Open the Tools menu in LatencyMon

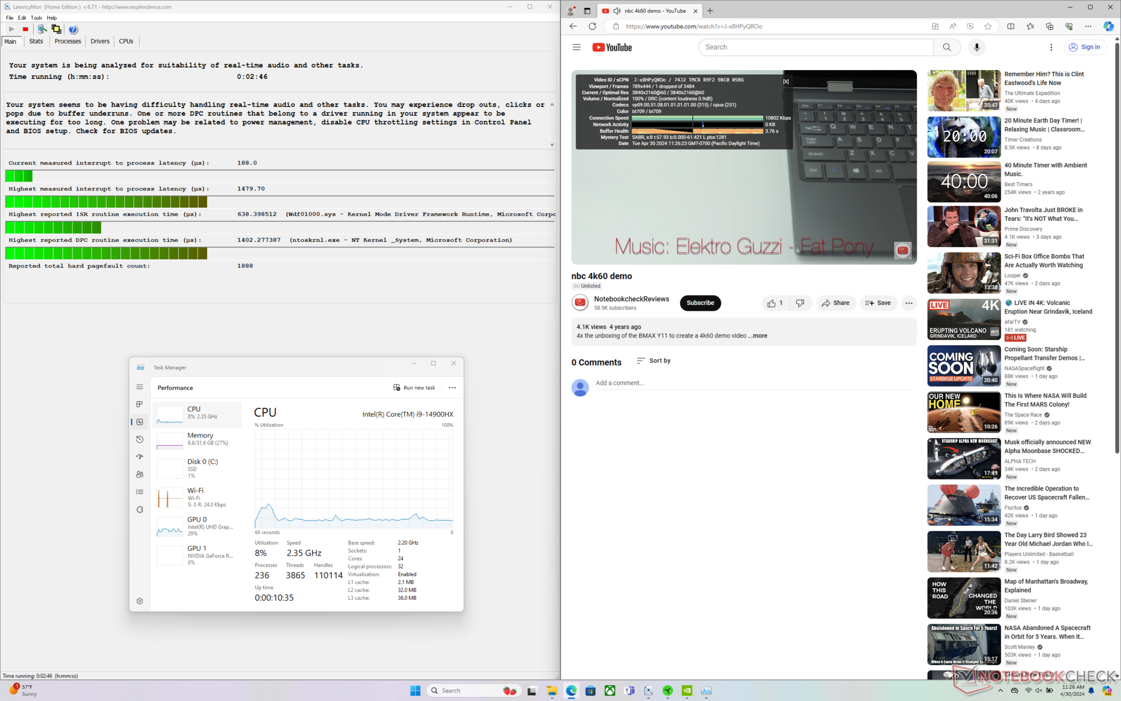tap(36, 18)
